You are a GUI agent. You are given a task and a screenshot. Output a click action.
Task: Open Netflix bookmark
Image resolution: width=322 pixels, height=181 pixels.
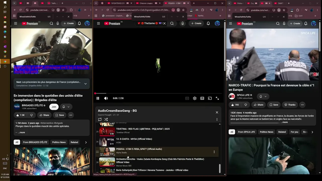click(x=199, y=16)
